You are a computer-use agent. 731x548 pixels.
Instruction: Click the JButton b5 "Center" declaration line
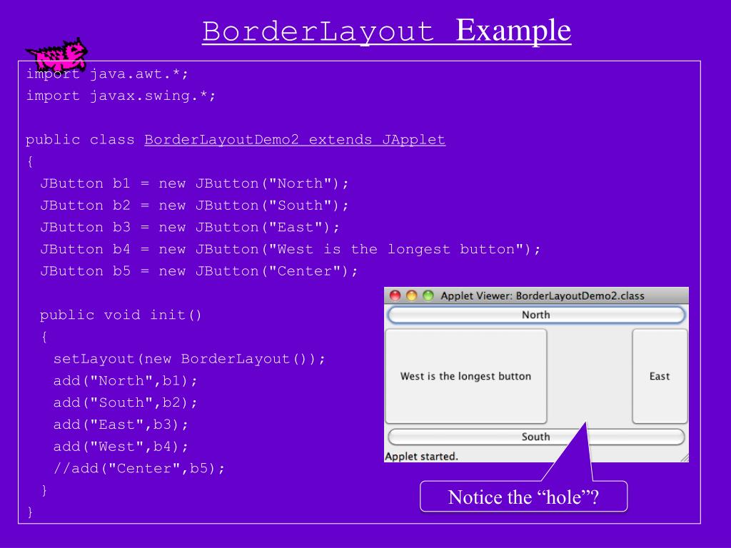(x=198, y=270)
